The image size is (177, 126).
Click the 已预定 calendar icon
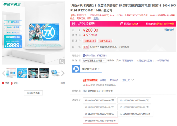coord(122,24)
